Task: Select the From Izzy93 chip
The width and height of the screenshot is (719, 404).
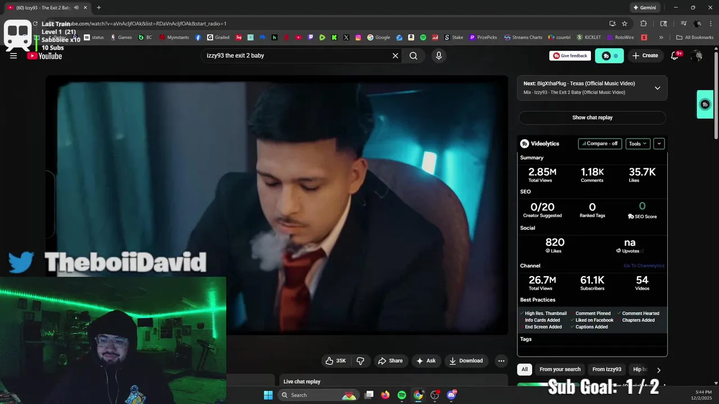Action: 607,369
